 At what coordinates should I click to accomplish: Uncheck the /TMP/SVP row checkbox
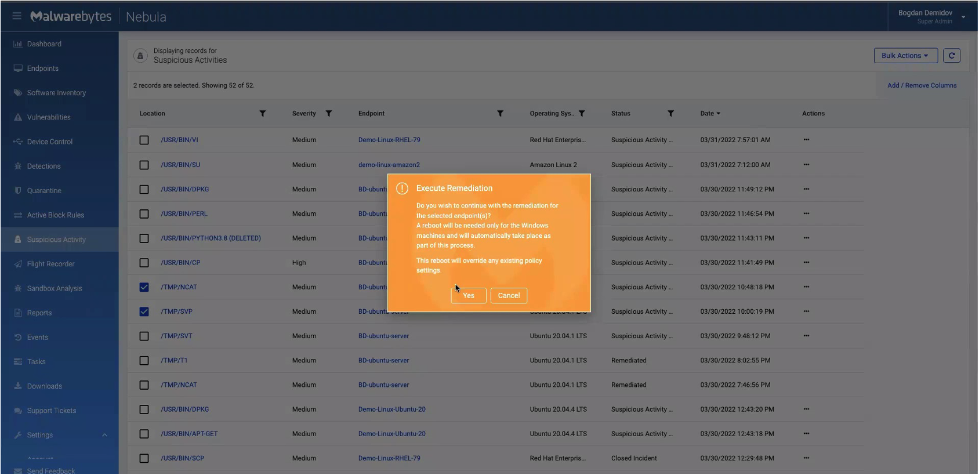click(144, 311)
